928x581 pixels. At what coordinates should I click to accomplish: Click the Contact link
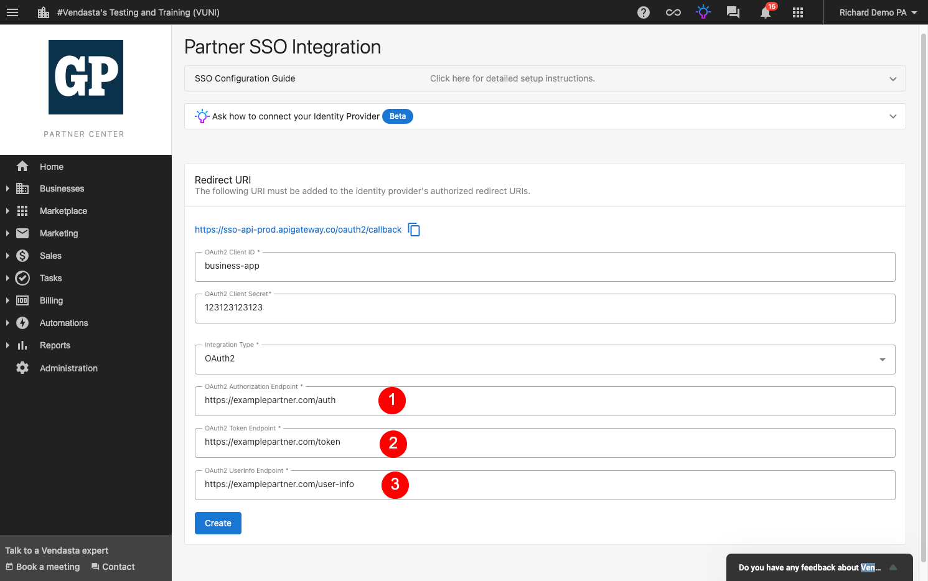(113, 567)
